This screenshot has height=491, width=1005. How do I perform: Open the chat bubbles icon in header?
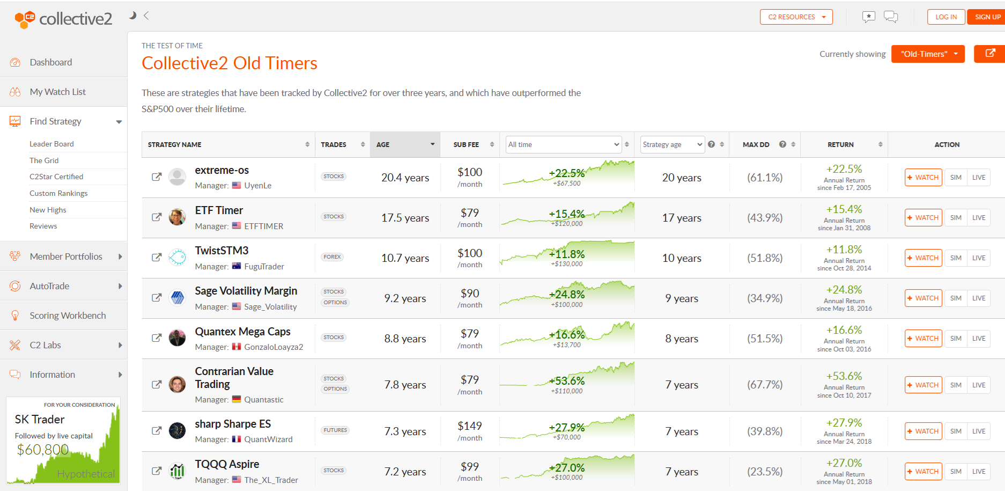891,17
